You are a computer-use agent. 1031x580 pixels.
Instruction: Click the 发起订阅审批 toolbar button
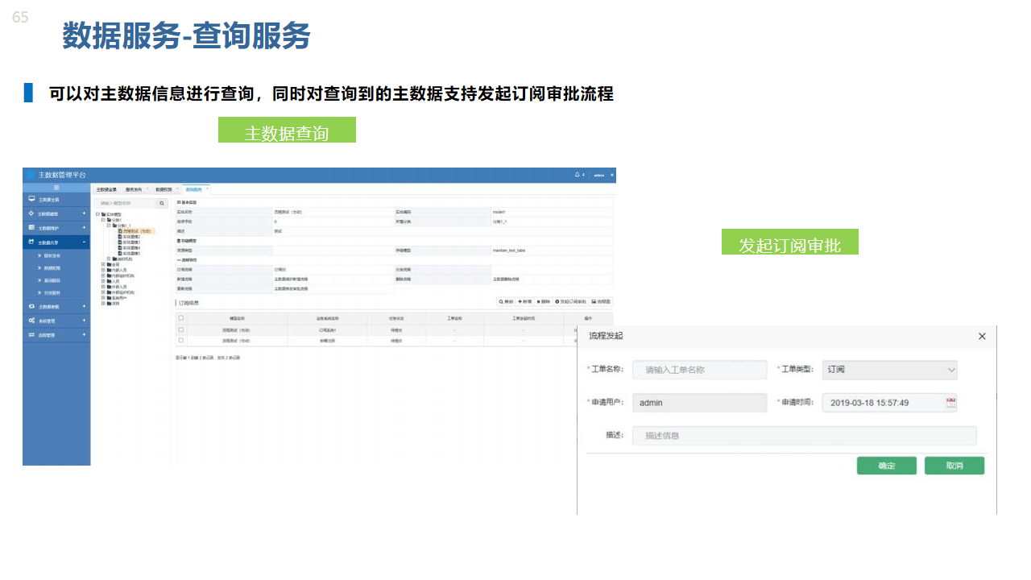point(571,301)
